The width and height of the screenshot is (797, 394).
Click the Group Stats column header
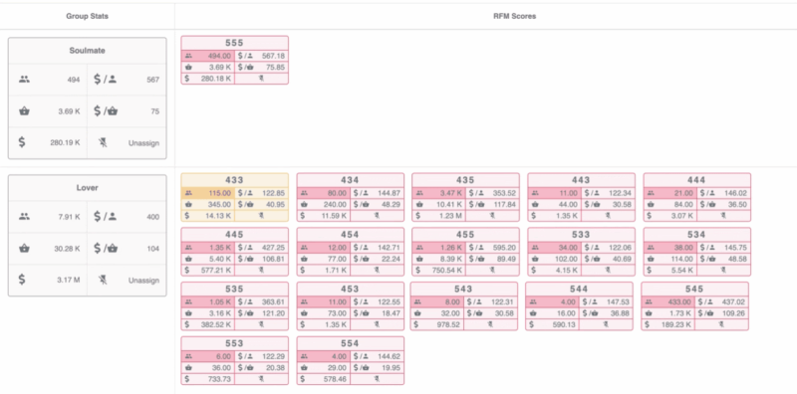(x=87, y=16)
